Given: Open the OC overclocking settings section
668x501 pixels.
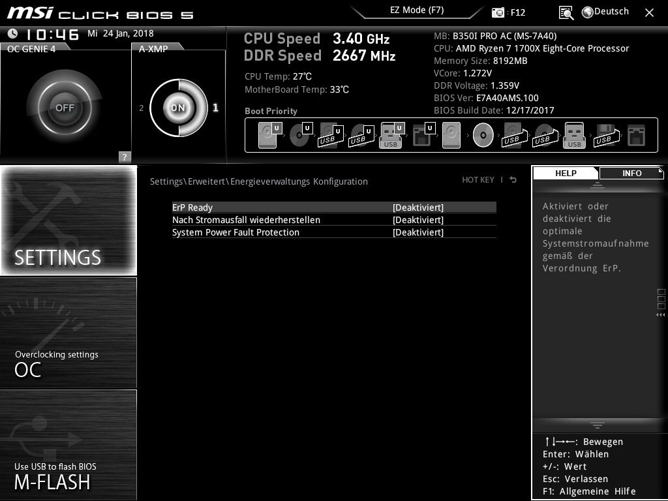Looking at the screenshot, I should 68,333.
